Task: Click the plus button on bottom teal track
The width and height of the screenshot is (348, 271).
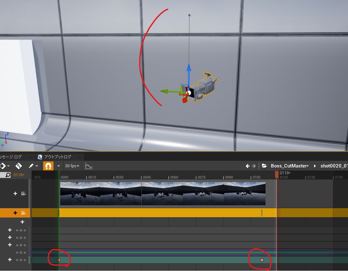Action: click(x=10, y=260)
